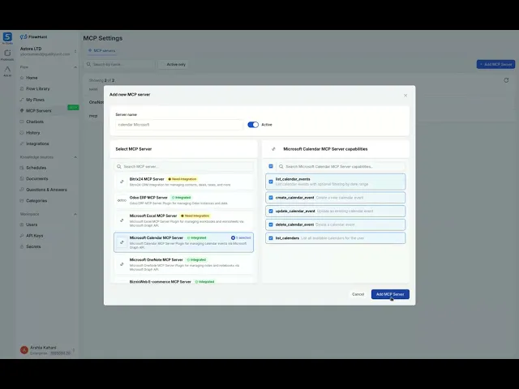Uncheck the delete_calendar_event checkbox
Screen dimensions: 519x389
coord(271,224)
